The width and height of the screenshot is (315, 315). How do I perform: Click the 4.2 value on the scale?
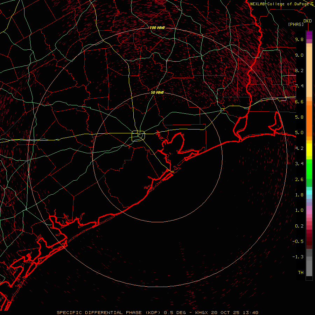(x=299, y=148)
